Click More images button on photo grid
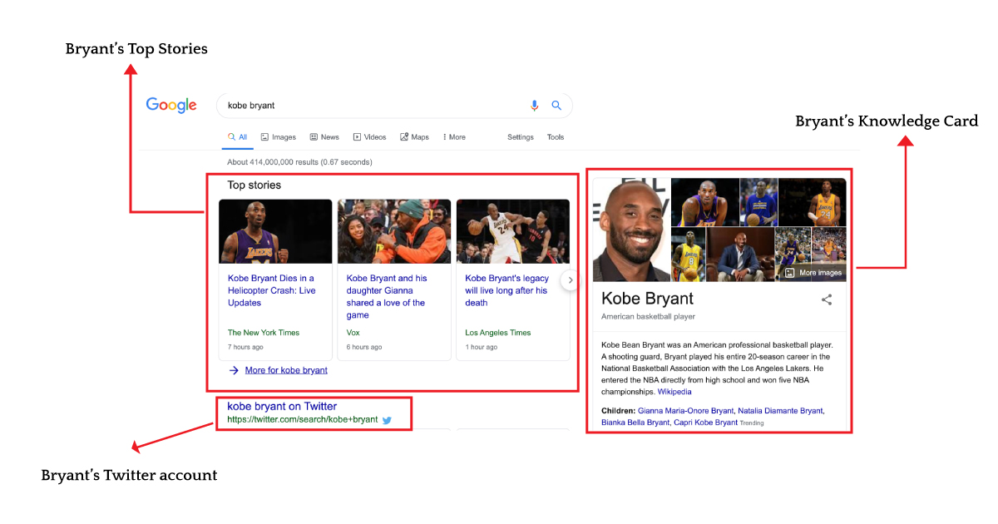Screen dimensions: 998x524 [813, 273]
